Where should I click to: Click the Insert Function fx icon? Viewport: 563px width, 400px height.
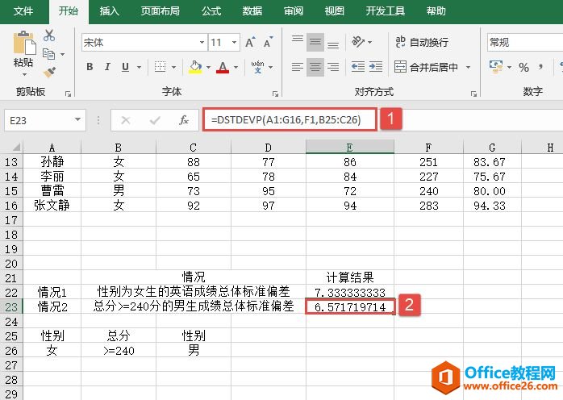pos(184,120)
